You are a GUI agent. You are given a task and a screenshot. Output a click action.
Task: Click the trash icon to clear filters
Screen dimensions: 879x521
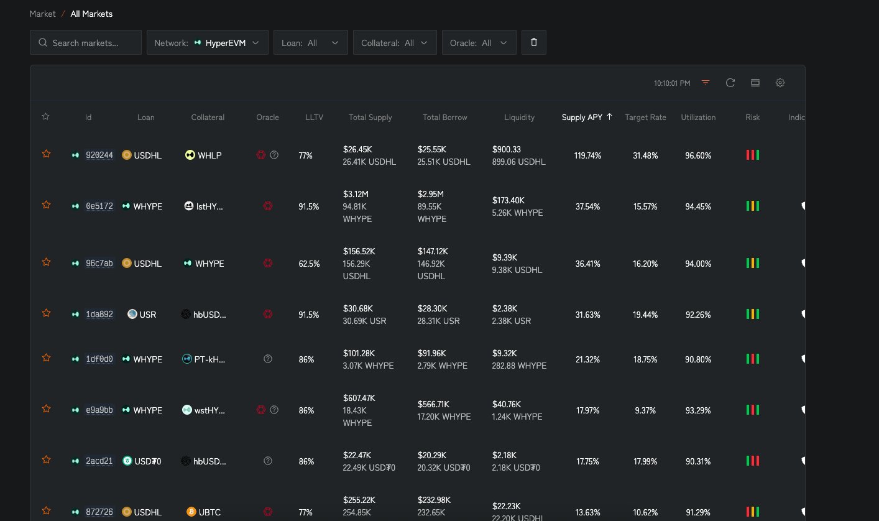[533, 42]
